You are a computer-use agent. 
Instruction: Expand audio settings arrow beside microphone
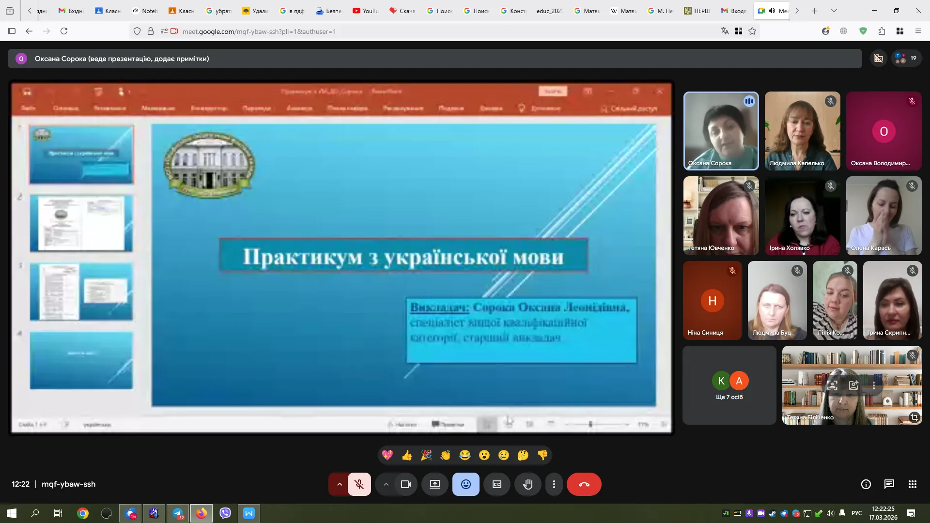[339, 484]
